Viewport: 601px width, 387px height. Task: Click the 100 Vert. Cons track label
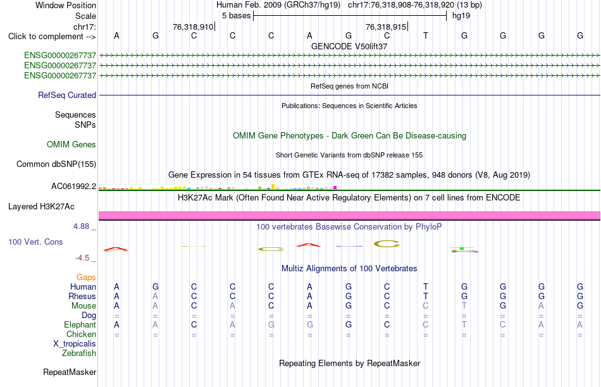(x=35, y=242)
